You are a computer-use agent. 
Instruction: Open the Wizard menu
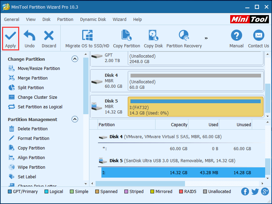120,19
